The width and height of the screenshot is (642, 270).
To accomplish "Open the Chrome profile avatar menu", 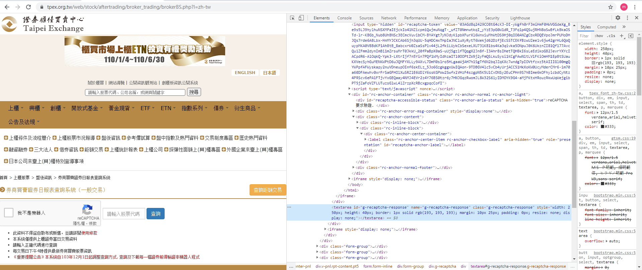I will [x=624, y=7].
